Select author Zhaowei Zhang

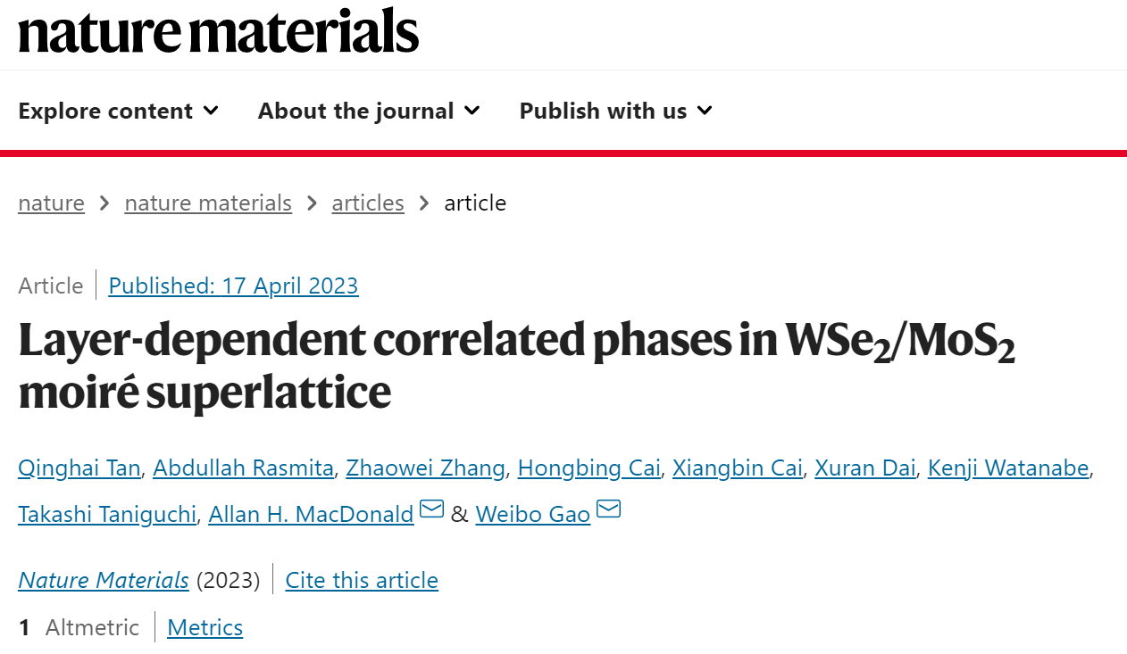(x=425, y=468)
